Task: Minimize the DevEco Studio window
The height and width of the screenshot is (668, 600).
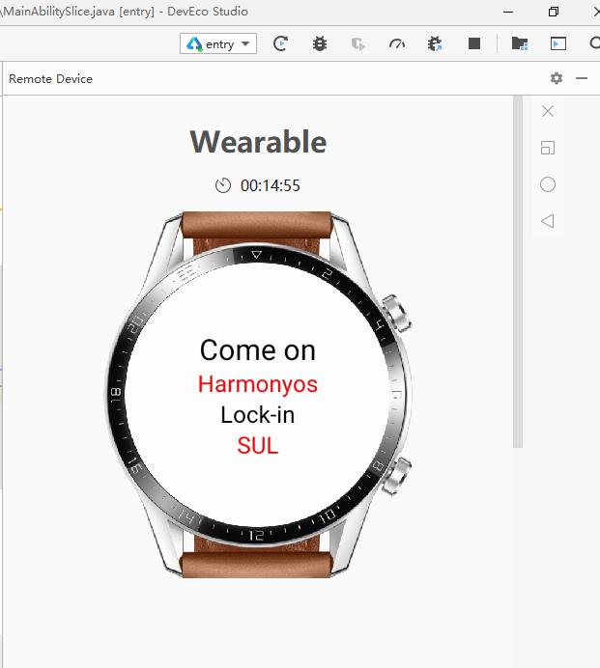Action: [508, 12]
